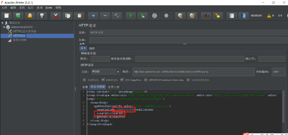The image size is (288, 135).
Task: Click the 协议 input field
Action: tap(100, 59)
